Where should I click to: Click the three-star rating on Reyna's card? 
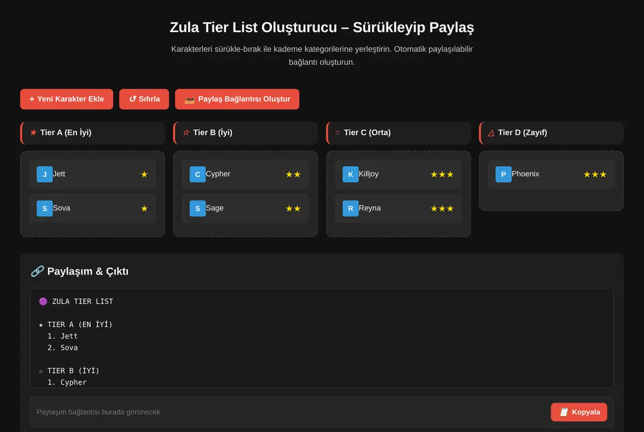tap(442, 208)
